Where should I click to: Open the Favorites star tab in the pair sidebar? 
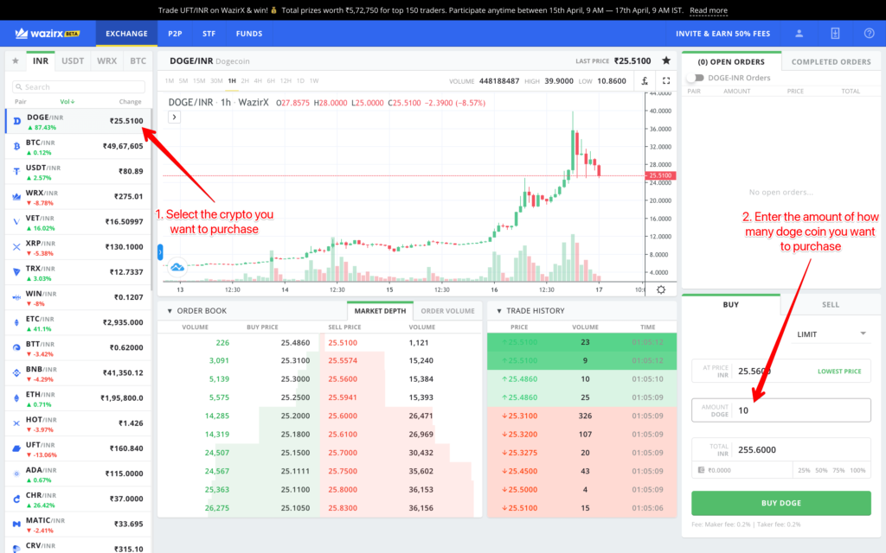click(15, 60)
